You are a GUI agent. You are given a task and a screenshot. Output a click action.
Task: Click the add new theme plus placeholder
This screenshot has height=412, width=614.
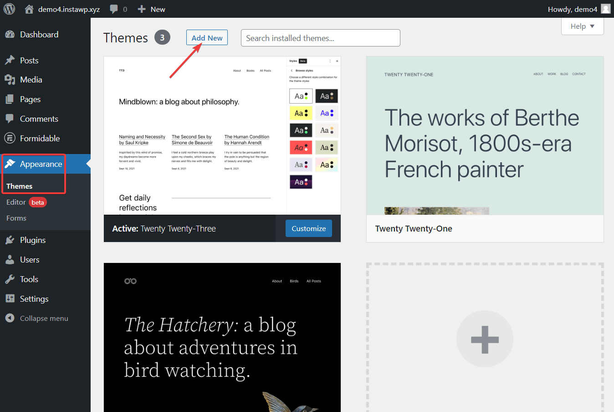pos(485,339)
